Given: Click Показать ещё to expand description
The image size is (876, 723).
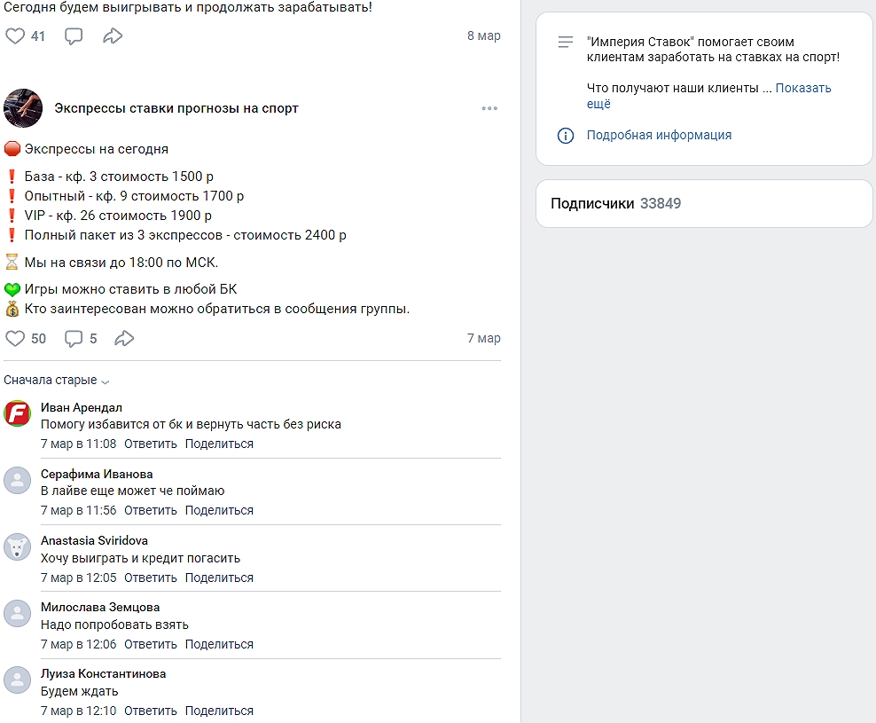Looking at the screenshot, I should 803,88.
